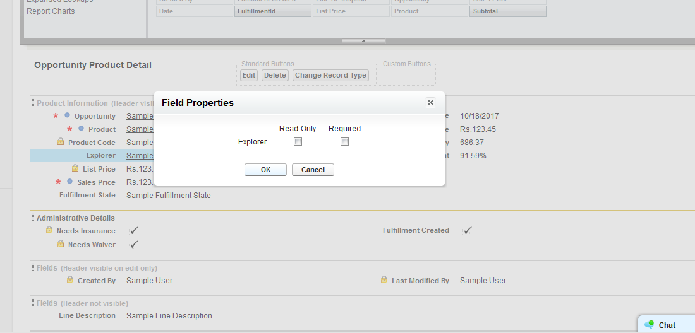Click the Needs Insurance lock icon
This screenshot has width=695, height=333.
click(x=49, y=230)
